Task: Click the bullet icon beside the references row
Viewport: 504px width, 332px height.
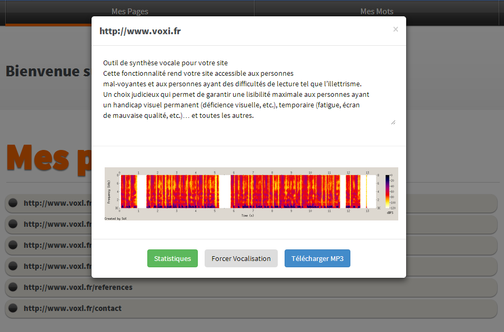Action: [x=13, y=287]
